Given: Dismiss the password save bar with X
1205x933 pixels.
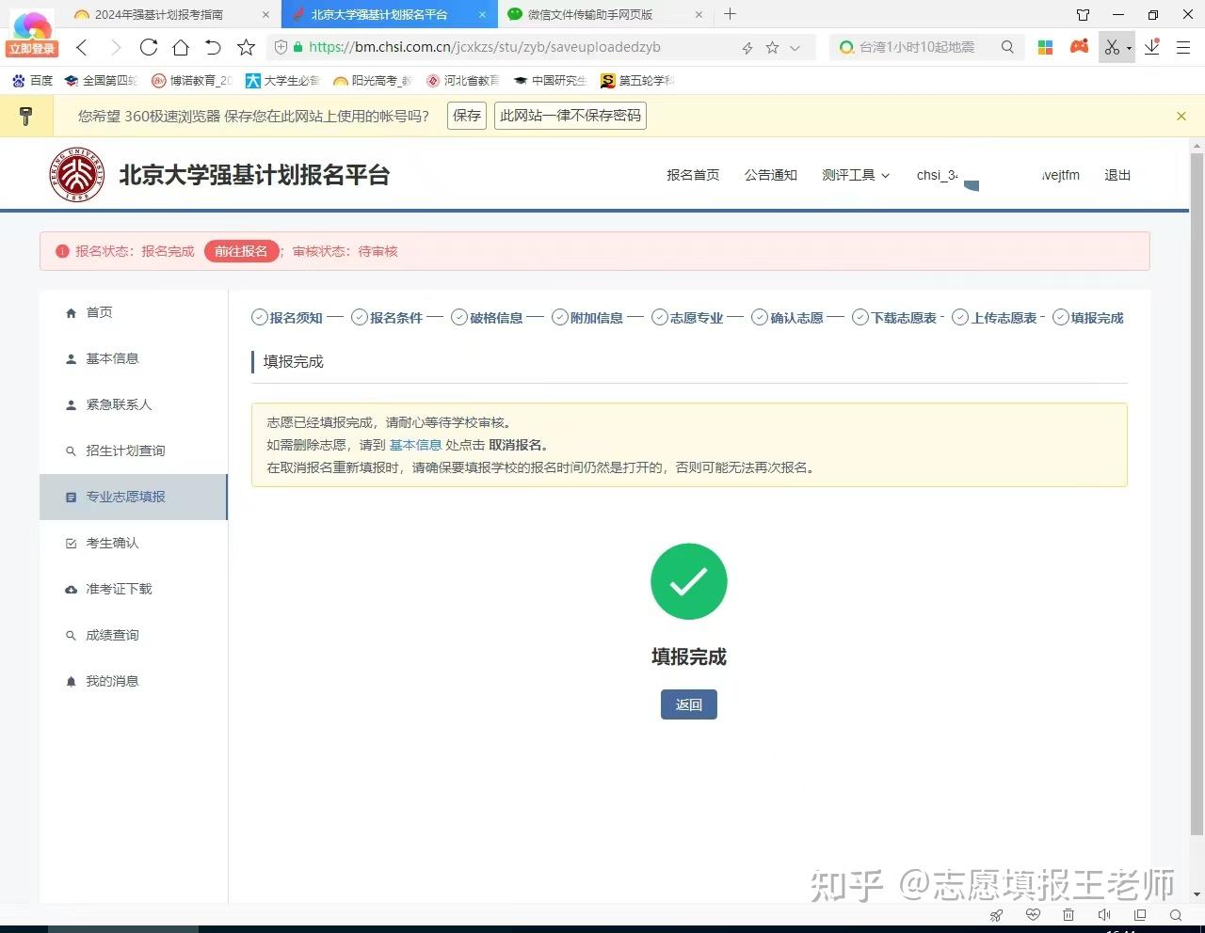Looking at the screenshot, I should [1181, 116].
